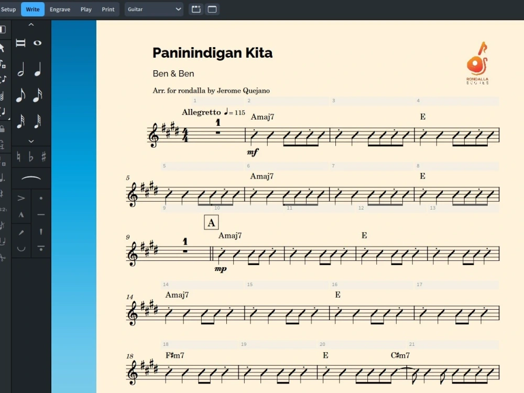
Task: Select the mf dynamic marking
Action: [x=253, y=152]
